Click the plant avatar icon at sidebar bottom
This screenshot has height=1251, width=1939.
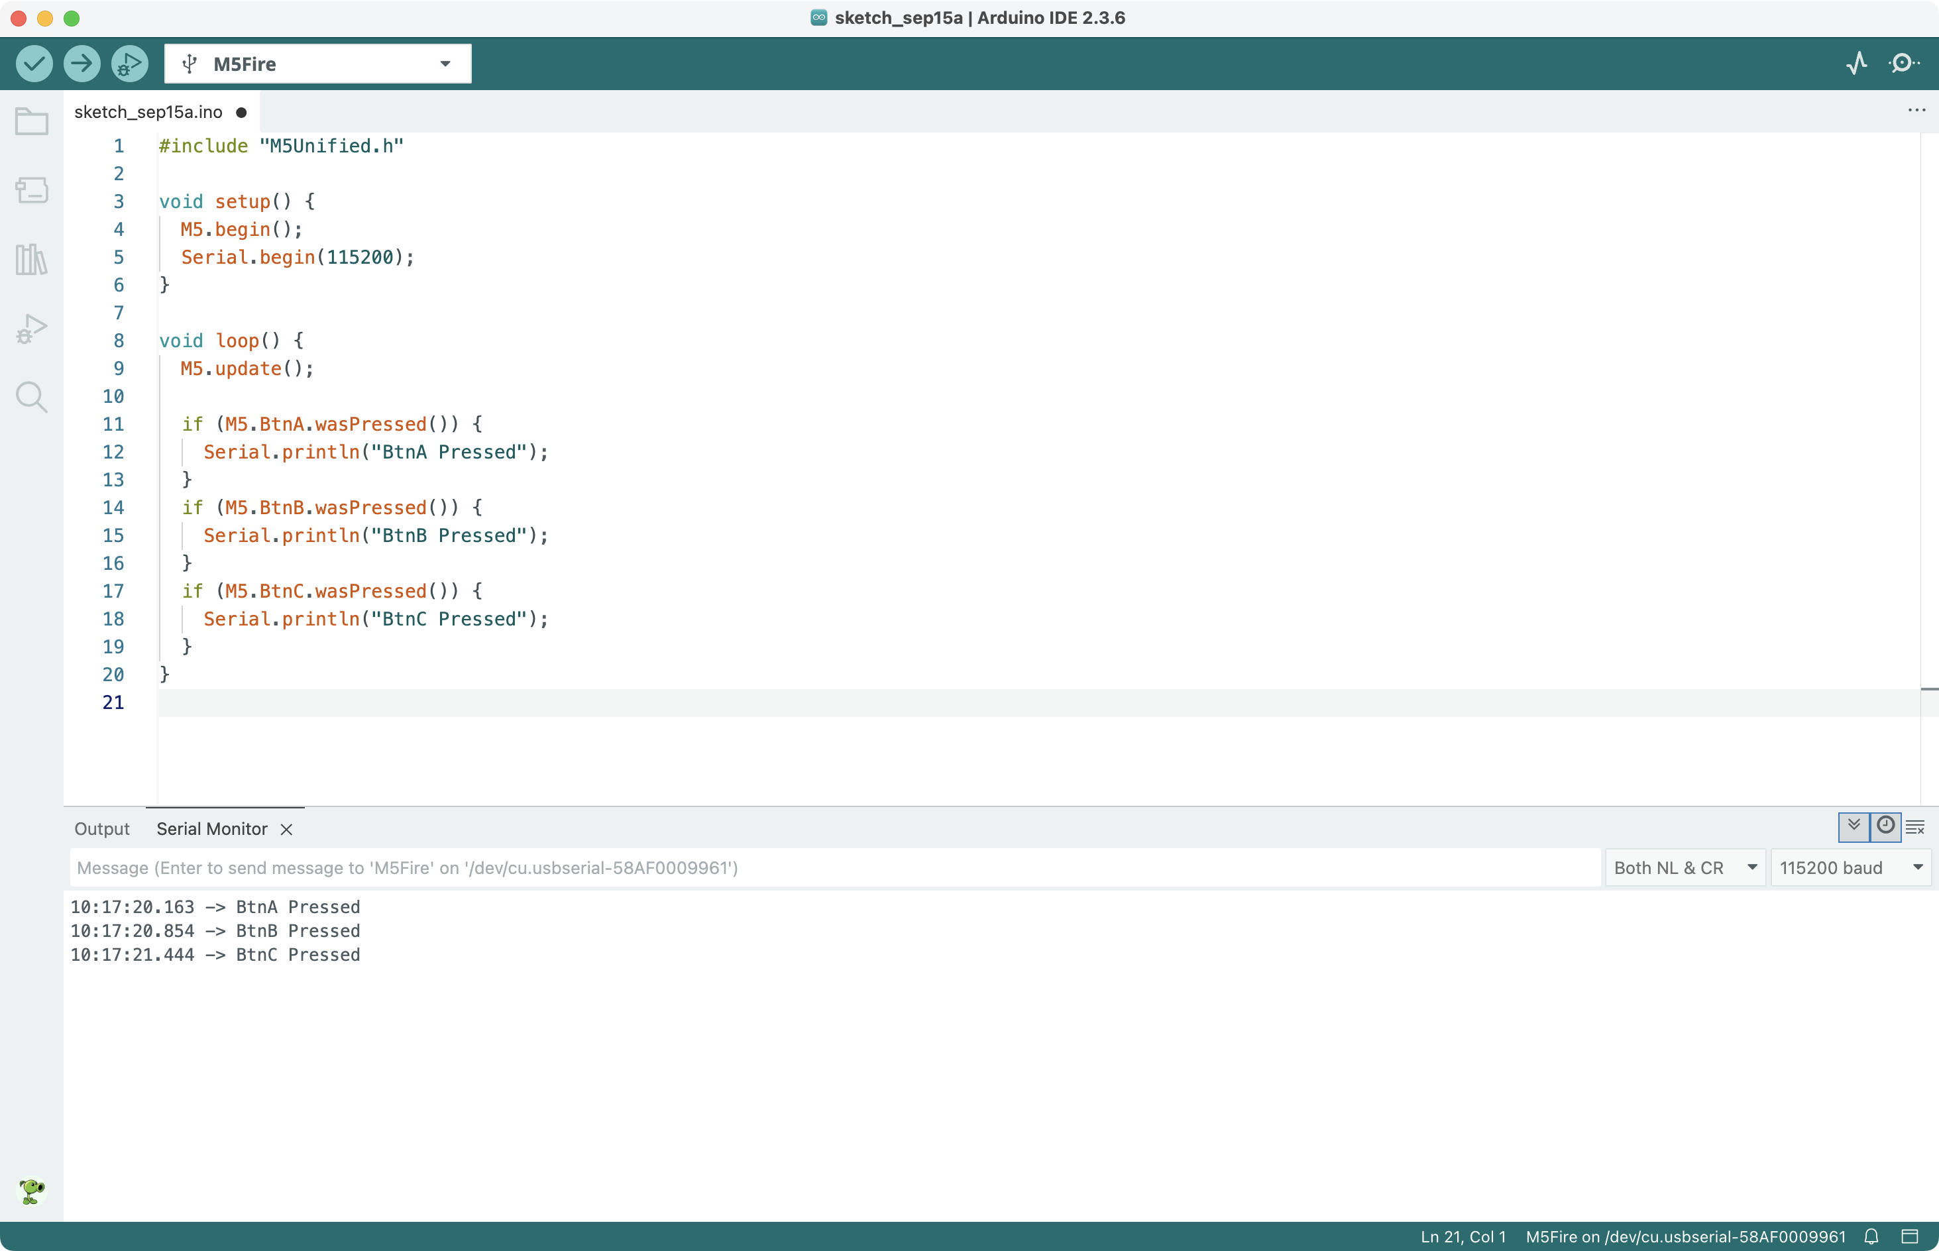[x=32, y=1191]
